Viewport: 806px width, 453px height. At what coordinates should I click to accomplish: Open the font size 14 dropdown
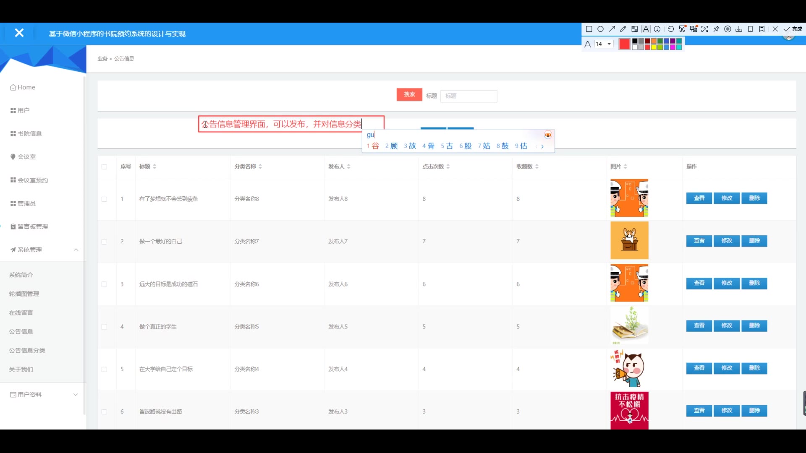click(x=604, y=44)
